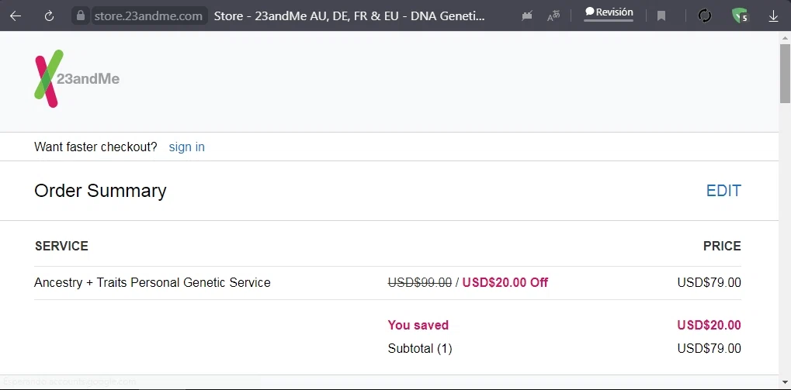
Task: Click the page title text in the address bar
Action: [349, 16]
